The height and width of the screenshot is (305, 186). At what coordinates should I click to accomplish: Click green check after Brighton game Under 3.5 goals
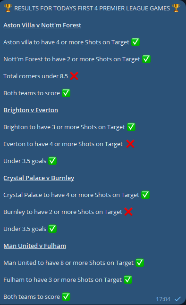click(x=52, y=161)
